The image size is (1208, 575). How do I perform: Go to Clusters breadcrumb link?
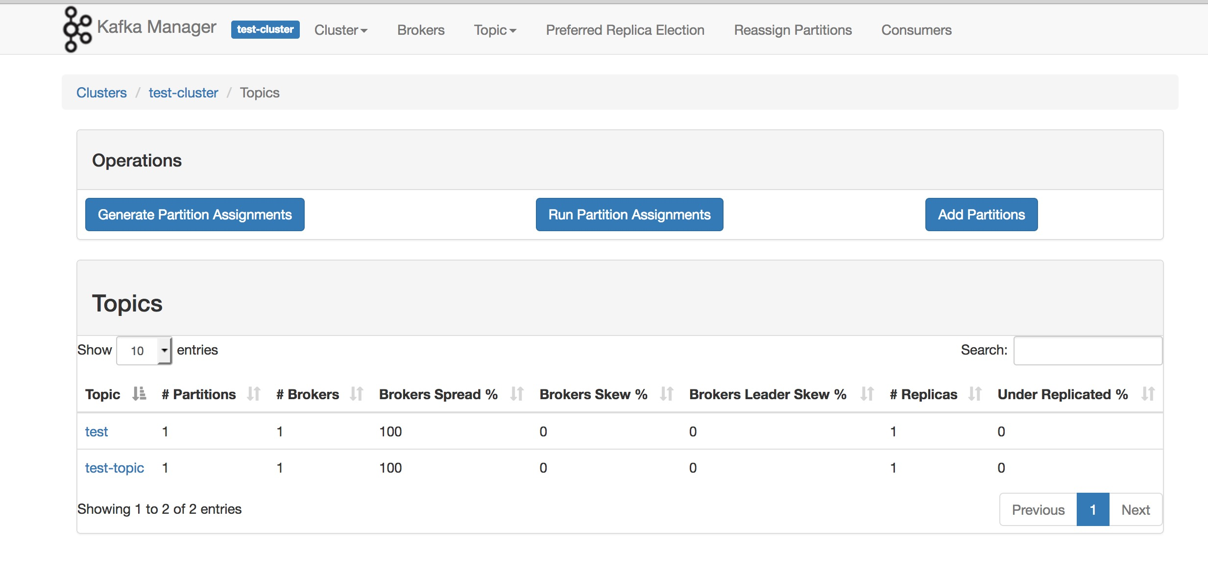(101, 93)
